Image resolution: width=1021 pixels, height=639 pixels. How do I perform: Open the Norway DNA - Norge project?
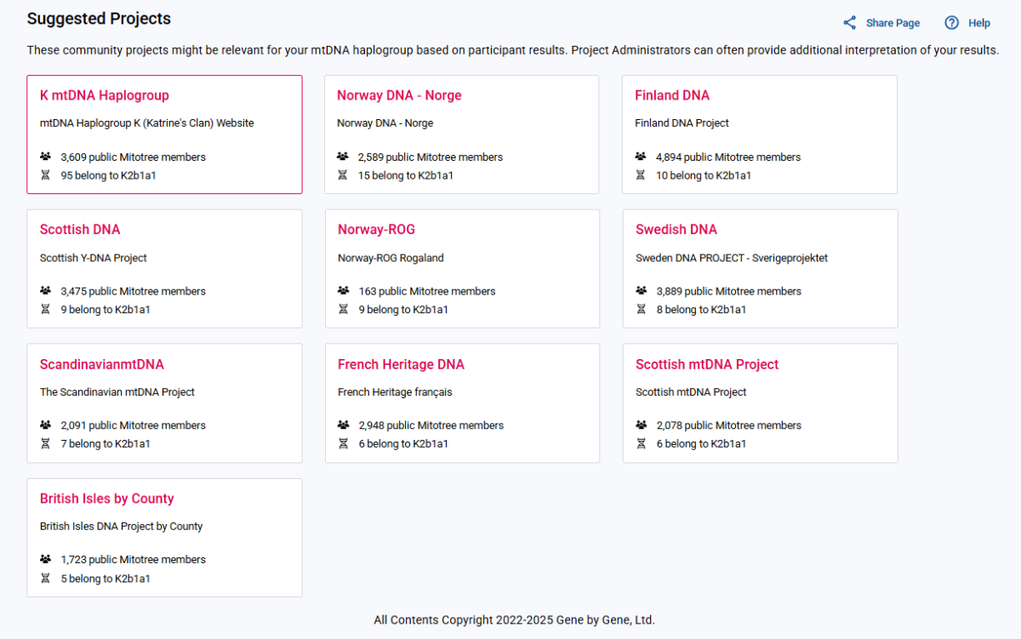pyautogui.click(x=399, y=95)
